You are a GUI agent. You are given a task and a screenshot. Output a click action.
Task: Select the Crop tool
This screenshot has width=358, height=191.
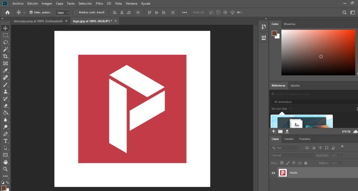click(5, 56)
